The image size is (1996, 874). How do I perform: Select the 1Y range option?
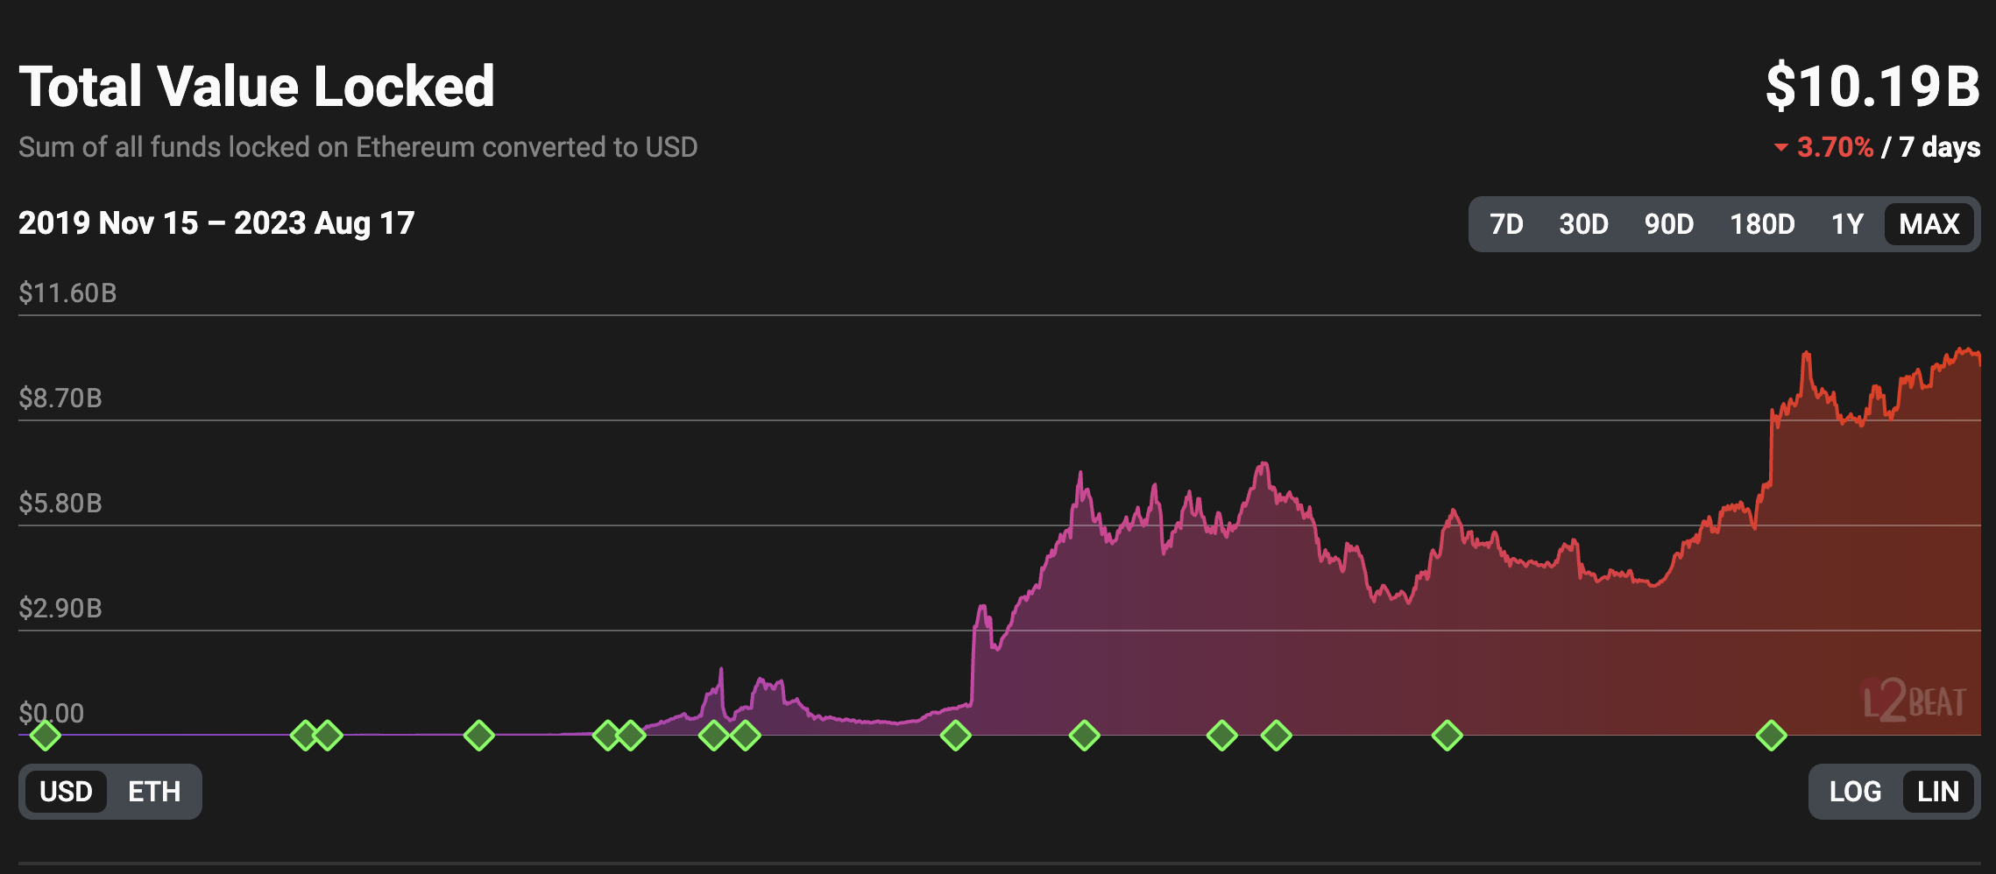pyautogui.click(x=1847, y=224)
